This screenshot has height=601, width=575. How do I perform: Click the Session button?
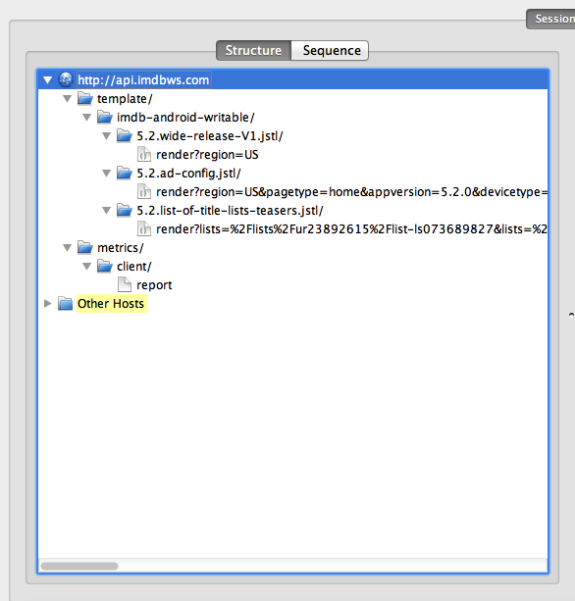tap(550, 19)
